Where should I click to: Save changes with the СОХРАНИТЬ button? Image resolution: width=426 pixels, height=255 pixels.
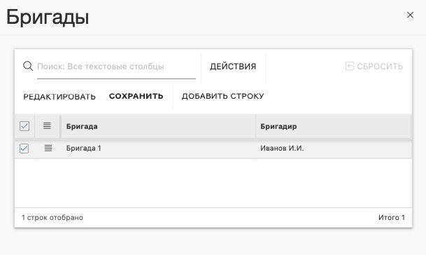136,96
